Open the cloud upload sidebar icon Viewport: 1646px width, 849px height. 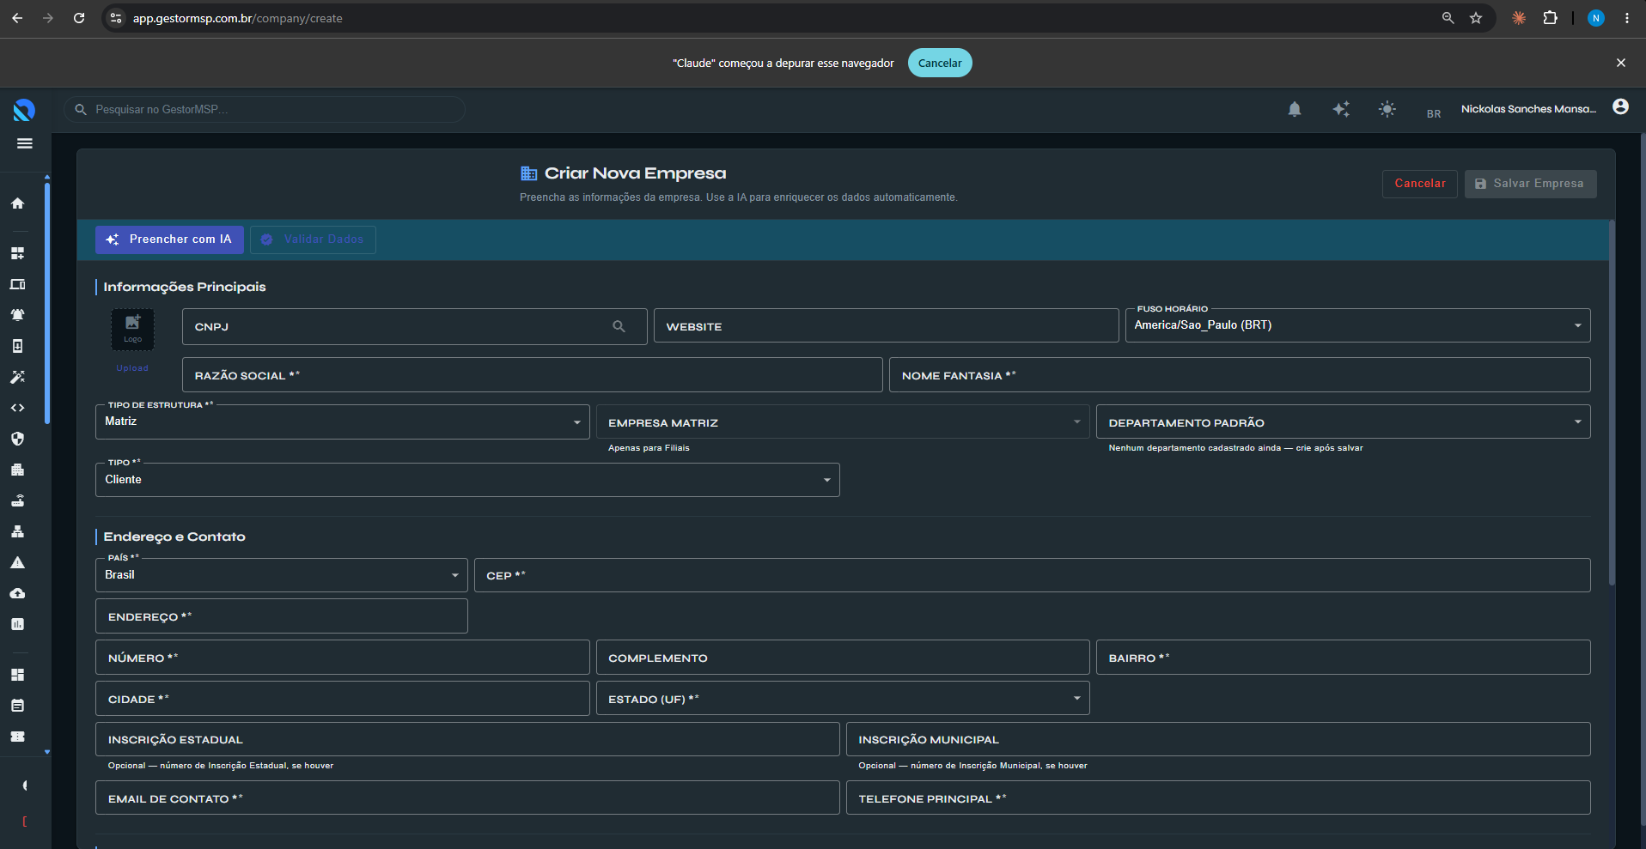point(17,593)
